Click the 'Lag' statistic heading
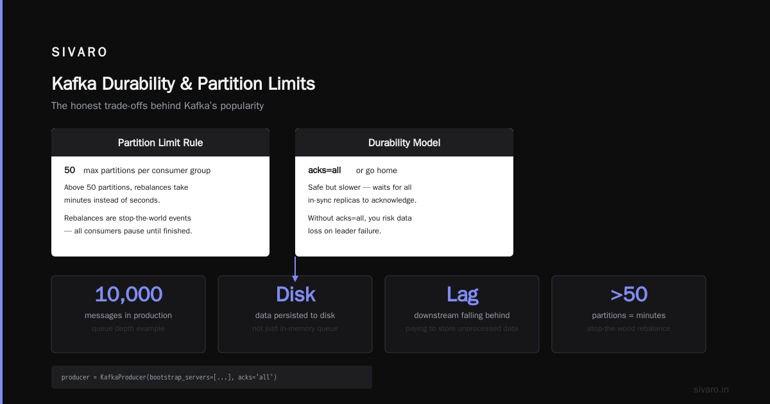Viewport: 770px width, 404px height. pyautogui.click(x=462, y=294)
